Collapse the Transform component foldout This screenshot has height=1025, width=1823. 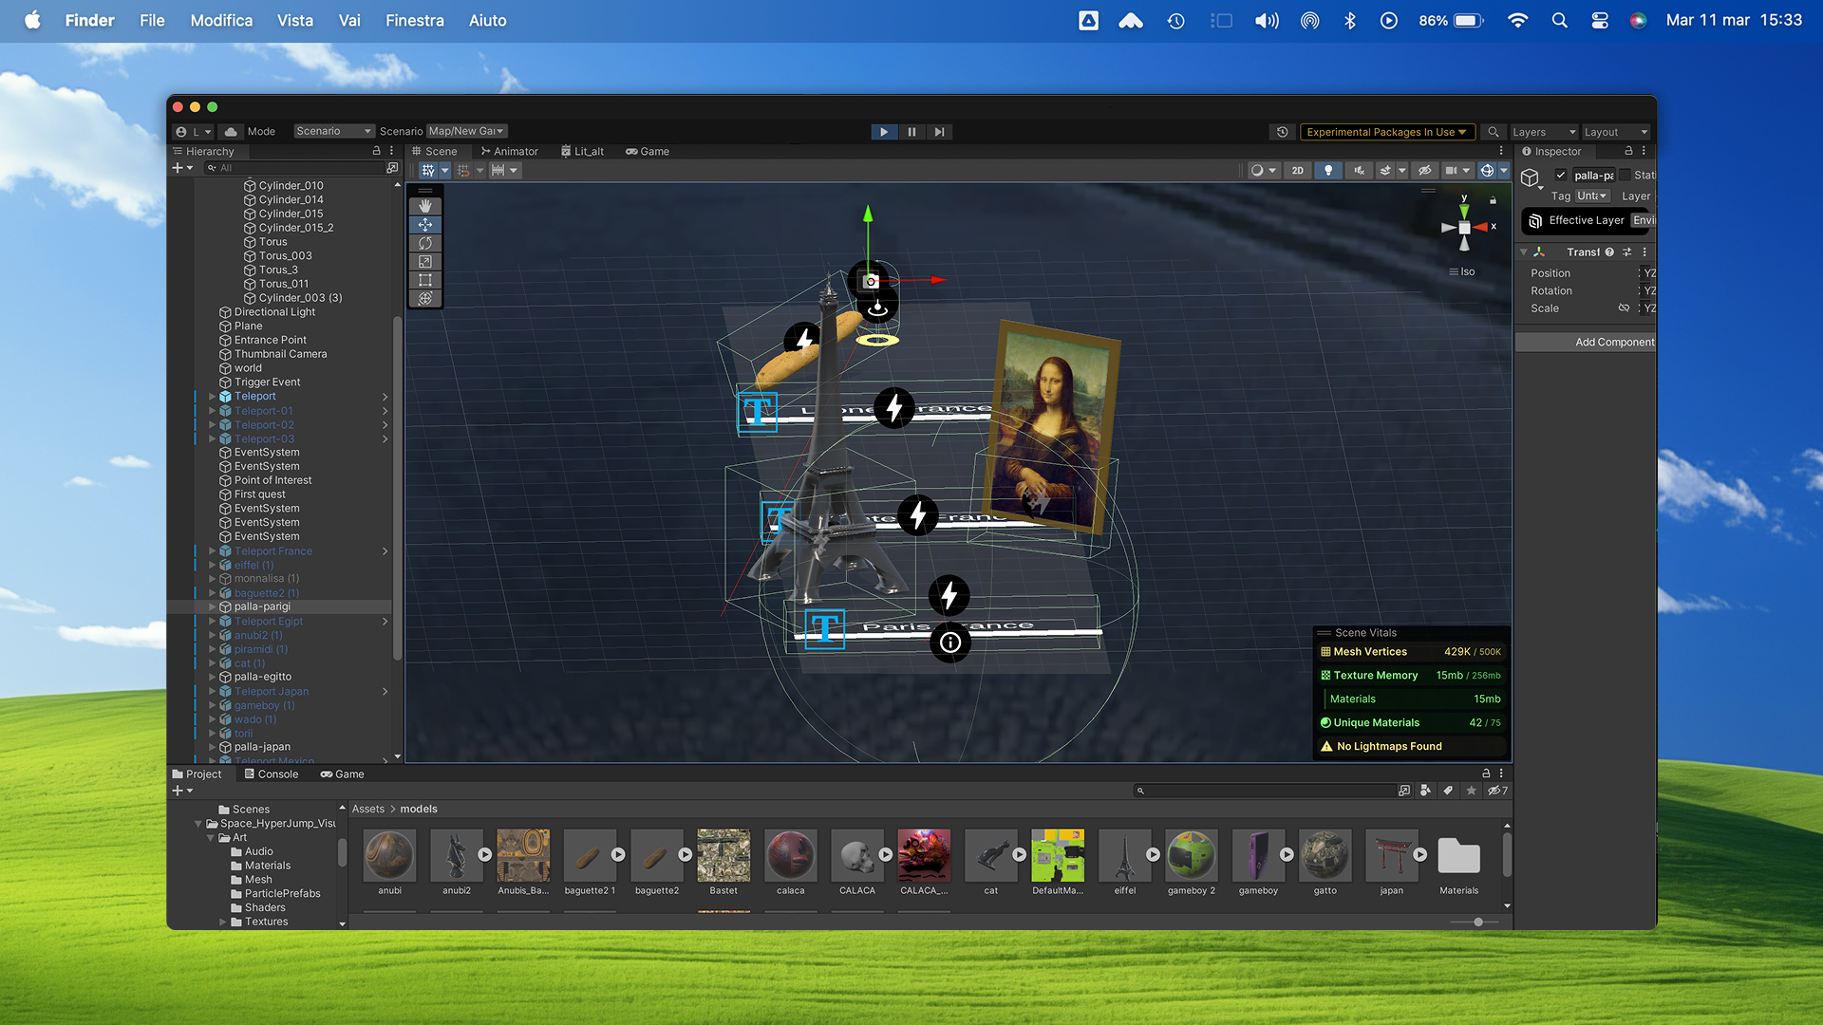1524,252
